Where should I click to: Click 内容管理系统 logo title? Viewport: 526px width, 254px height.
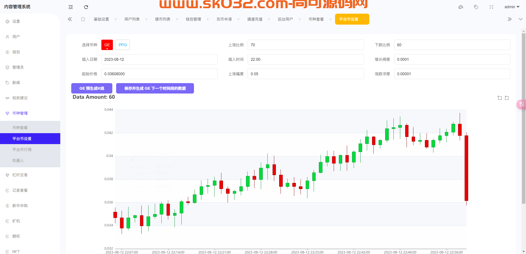17,7
